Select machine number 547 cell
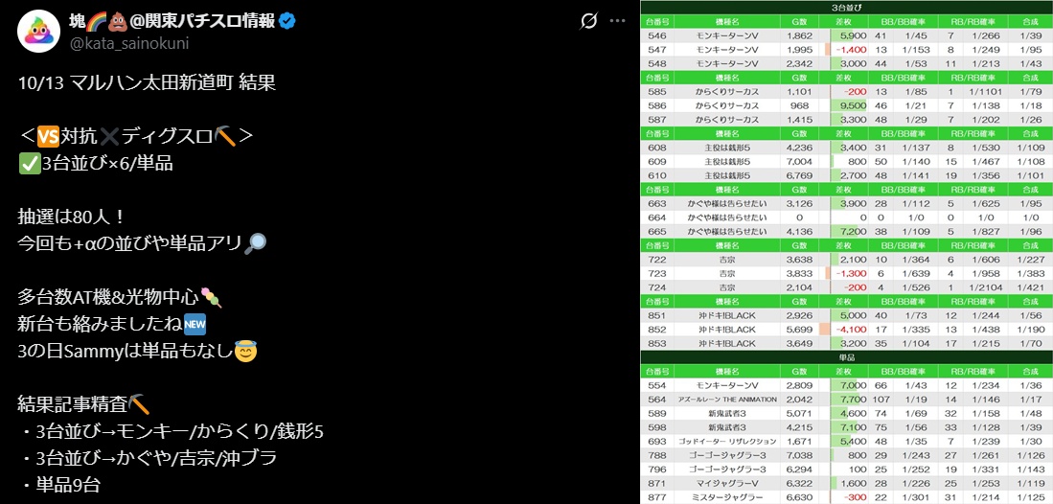 658,50
